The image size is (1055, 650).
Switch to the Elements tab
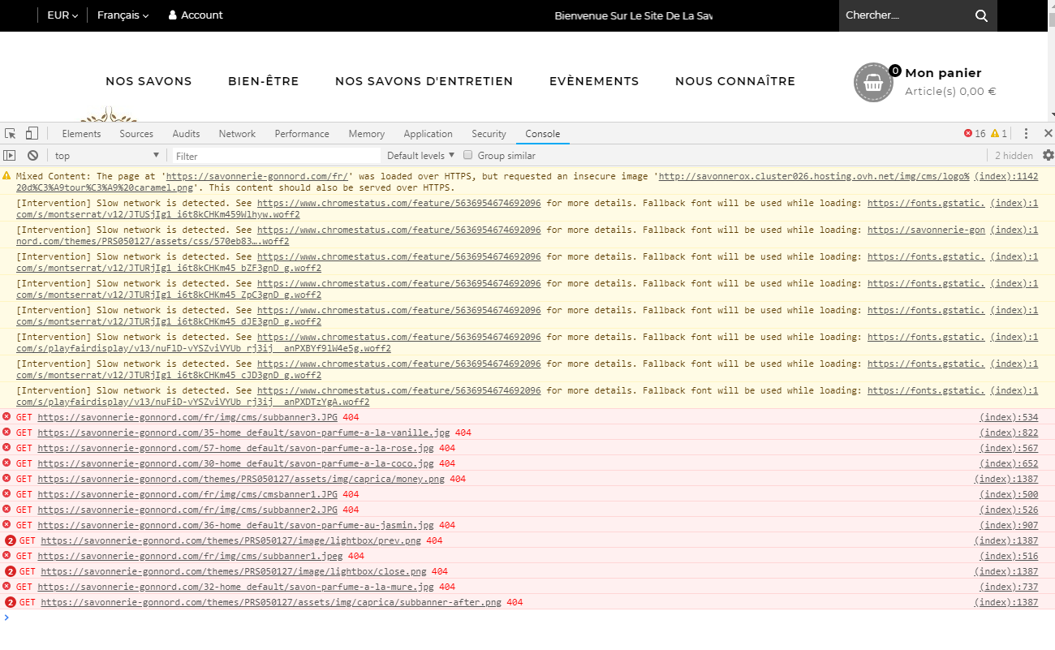coord(81,134)
